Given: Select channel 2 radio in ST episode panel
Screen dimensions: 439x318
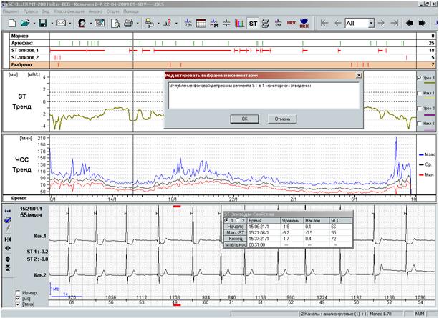Looking at the screenshot, I should 238,220.
